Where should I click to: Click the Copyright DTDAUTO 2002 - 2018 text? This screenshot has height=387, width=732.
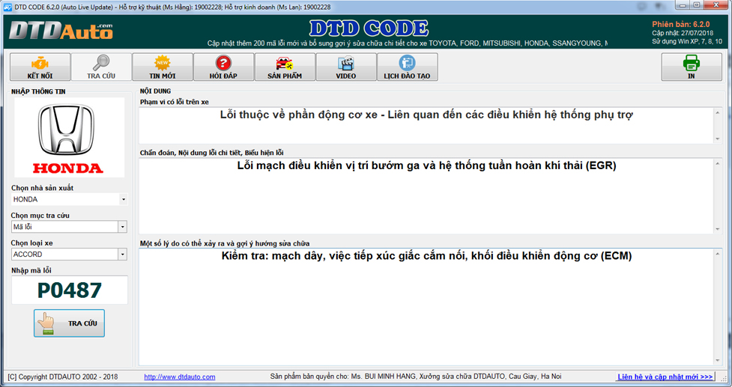[x=62, y=377]
